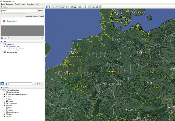Open the Hilfe menu
175x121 pixels.
[38, 4]
